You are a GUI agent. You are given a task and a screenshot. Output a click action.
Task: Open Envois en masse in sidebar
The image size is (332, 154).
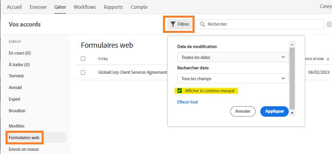pos(24,149)
